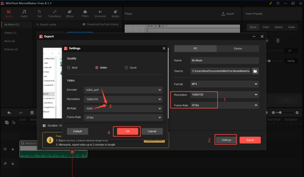Toggle the video track lock icon

pos(13,149)
